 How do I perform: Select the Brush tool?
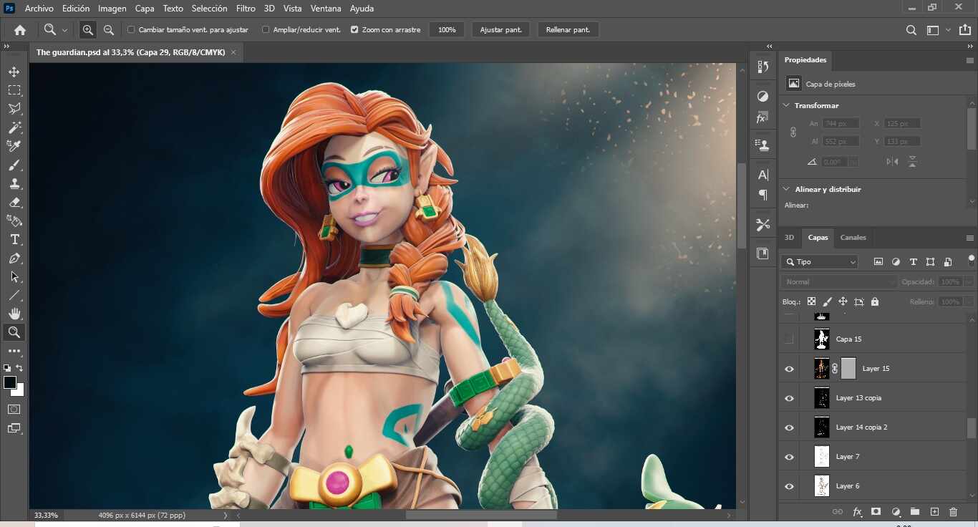14,165
